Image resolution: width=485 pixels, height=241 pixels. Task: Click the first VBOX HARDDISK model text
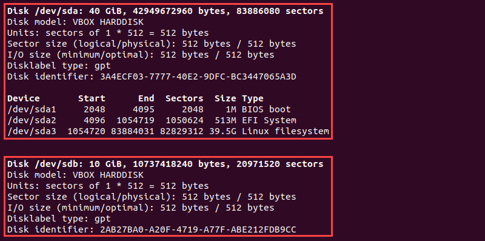[x=108, y=22]
